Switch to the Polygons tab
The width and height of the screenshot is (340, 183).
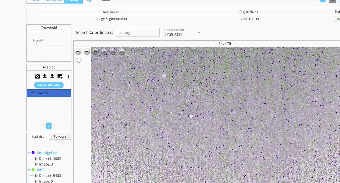60,136
